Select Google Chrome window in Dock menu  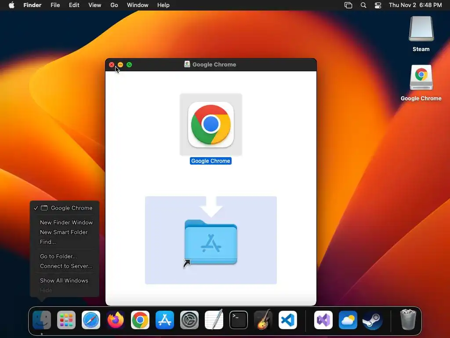click(65, 208)
